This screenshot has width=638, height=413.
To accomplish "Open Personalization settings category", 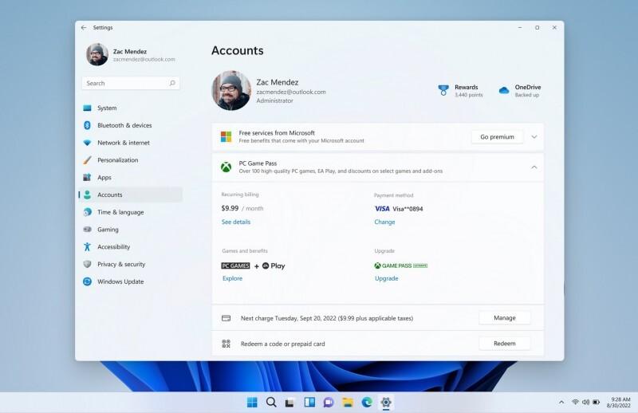I will click(131, 160).
